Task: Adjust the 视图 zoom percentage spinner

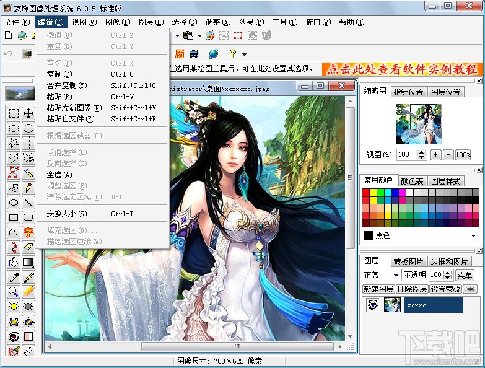Action: coord(422,155)
